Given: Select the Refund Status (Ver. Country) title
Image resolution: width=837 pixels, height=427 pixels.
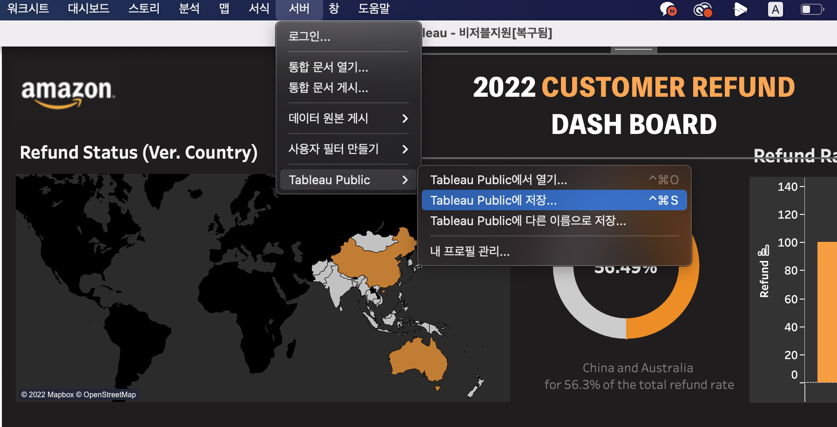Looking at the screenshot, I should tap(139, 153).
